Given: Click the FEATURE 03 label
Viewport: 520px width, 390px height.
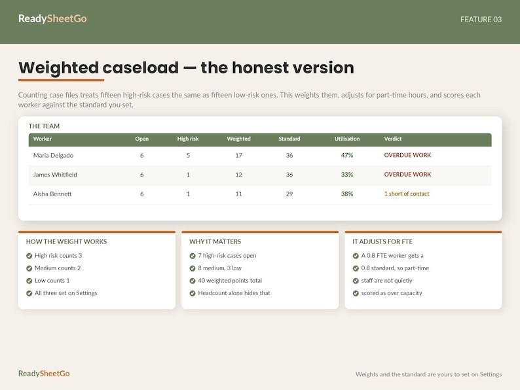Looking at the screenshot, I should click(481, 20).
